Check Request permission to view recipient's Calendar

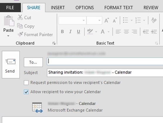pos(26,83)
